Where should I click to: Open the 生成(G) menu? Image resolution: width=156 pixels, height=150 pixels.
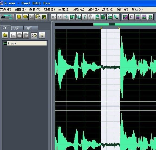[x=64, y=9]
